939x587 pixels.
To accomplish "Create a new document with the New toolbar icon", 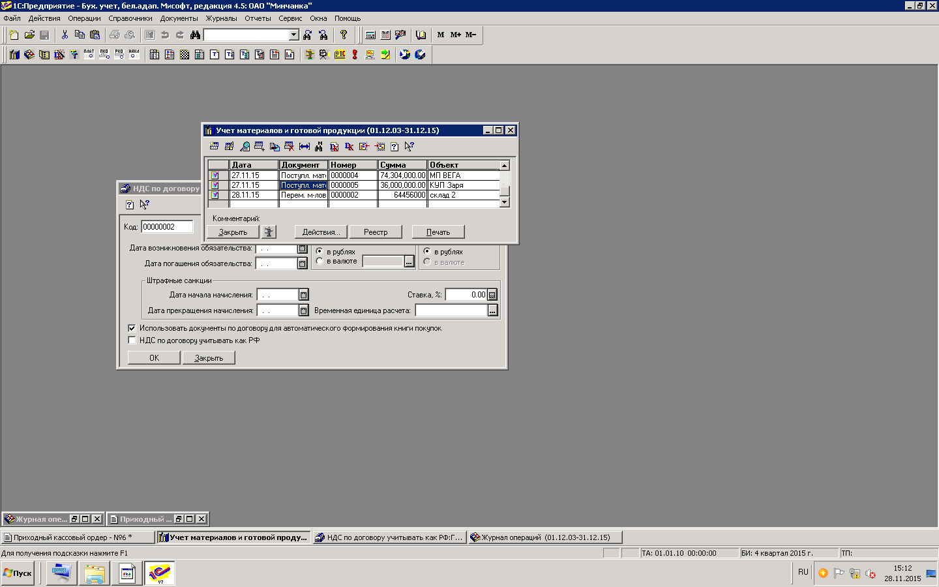I will click(x=14, y=35).
